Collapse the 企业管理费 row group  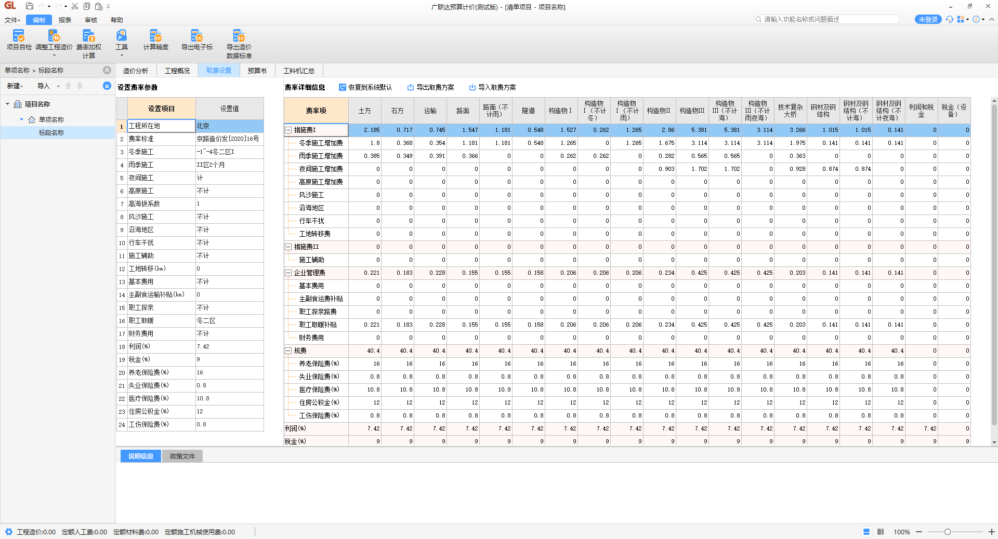[288, 273]
